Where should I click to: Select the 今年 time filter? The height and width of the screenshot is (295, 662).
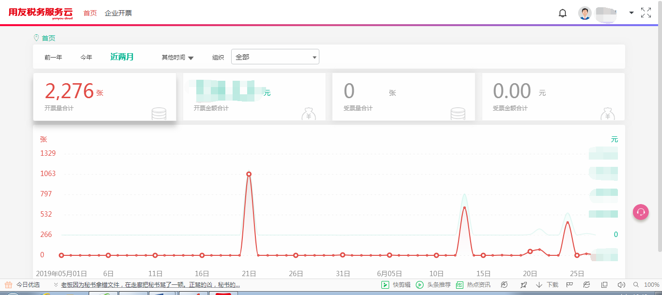[x=86, y=58]
